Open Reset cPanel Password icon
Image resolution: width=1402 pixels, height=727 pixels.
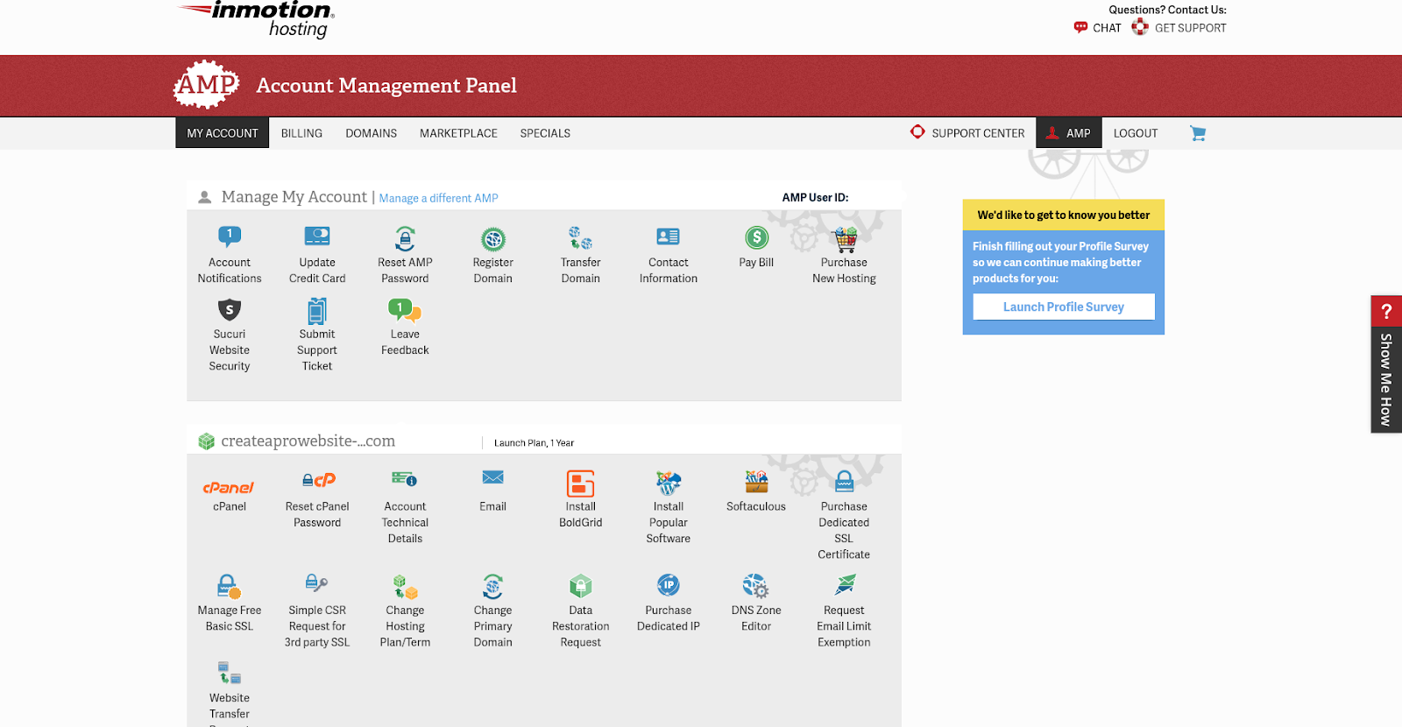click(x=319, y=480)
